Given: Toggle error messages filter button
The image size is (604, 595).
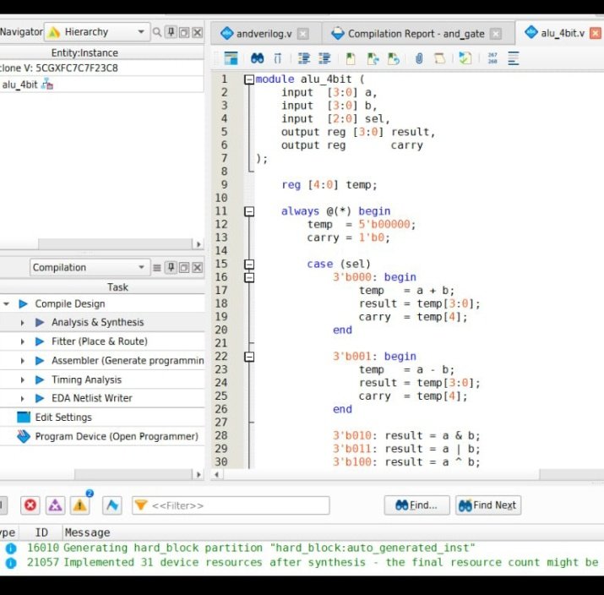Looking at the screenshot, I should click(x=30, y=505).
